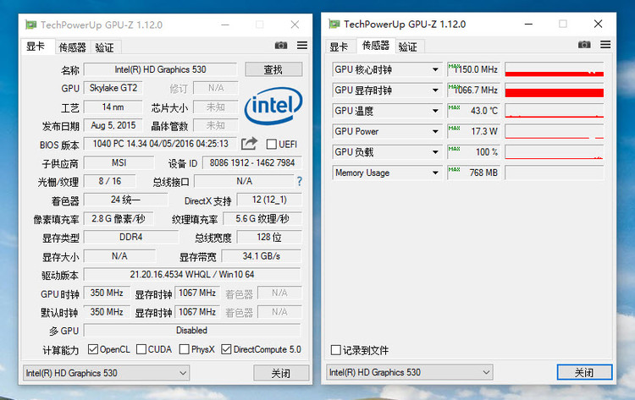
Task: Click the 1150.0 MHz core clock value
Action: point(473,69)
